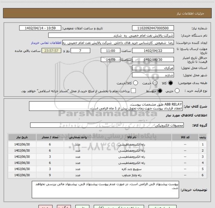Viewport: 215px width, 208px height.
Task: Click the ردیف column header
Action: [203, 137]
